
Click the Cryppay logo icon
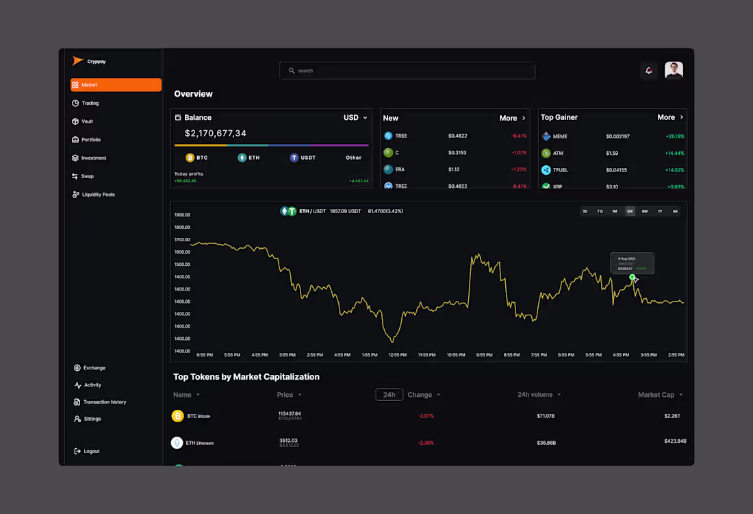(x=77, y=60)
